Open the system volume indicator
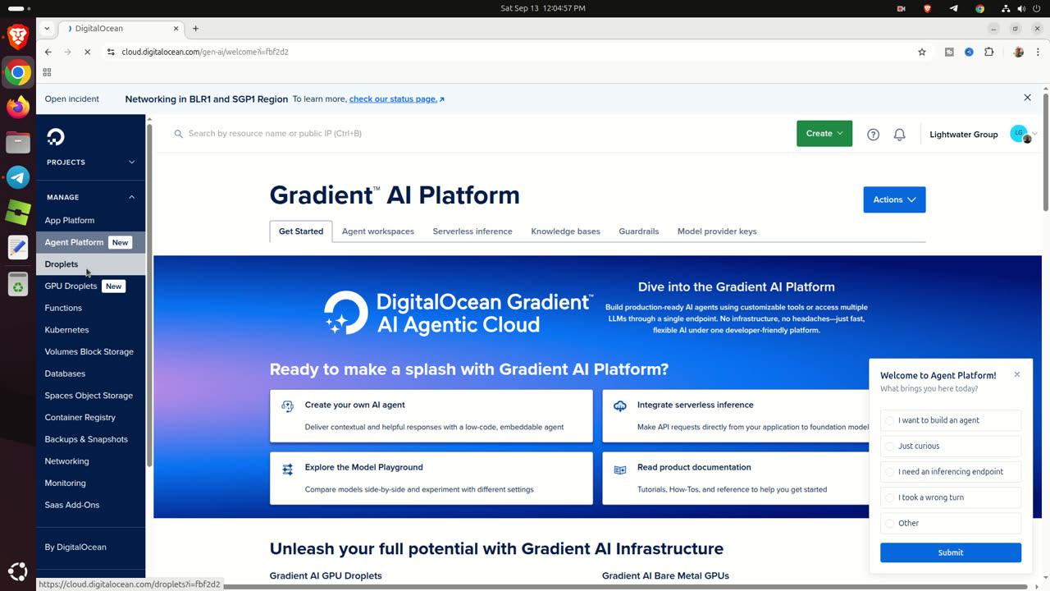 [1021, 8]
